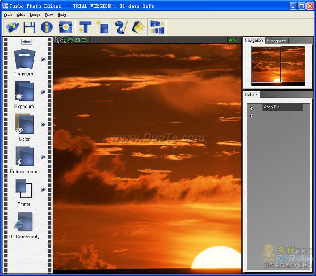The image size is (316, 276).
Task: Maximize the Turbo Photo Editor window
Action: (x=301, y=6)
